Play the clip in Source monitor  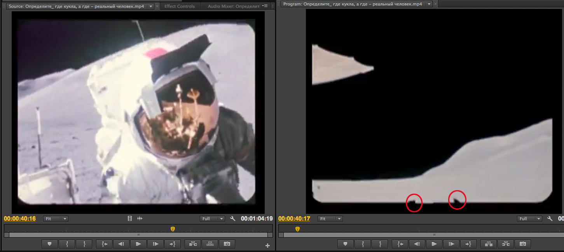coord(138,244)
